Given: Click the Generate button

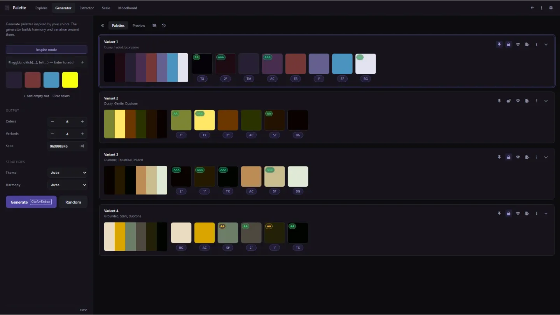Looking at the screenshot, I should coord(31,202).
